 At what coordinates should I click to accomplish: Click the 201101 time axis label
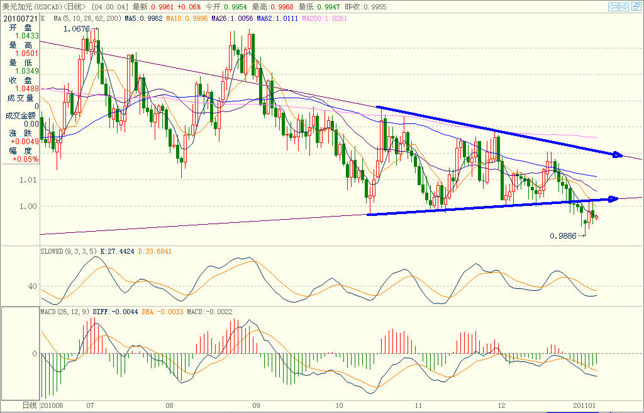pos(584,405)
